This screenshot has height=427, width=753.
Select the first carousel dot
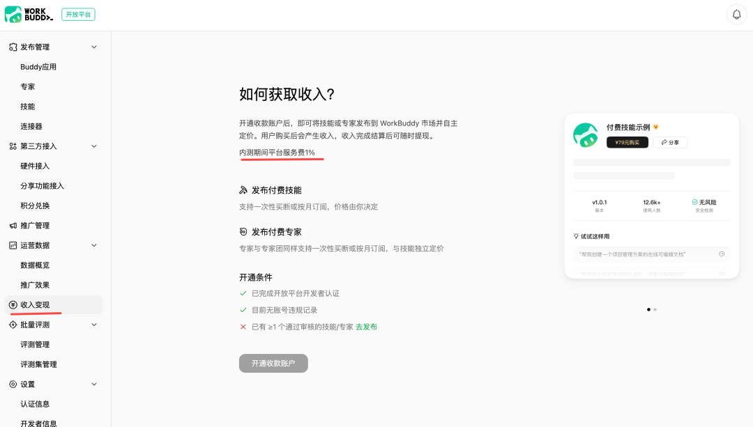pos(649,309)
